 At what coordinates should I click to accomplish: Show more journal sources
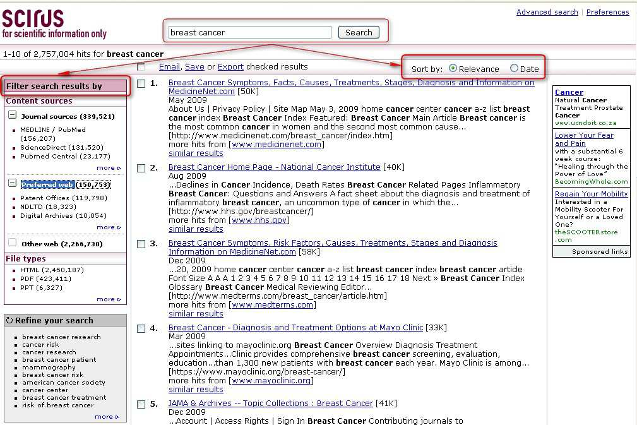(109, 168)
